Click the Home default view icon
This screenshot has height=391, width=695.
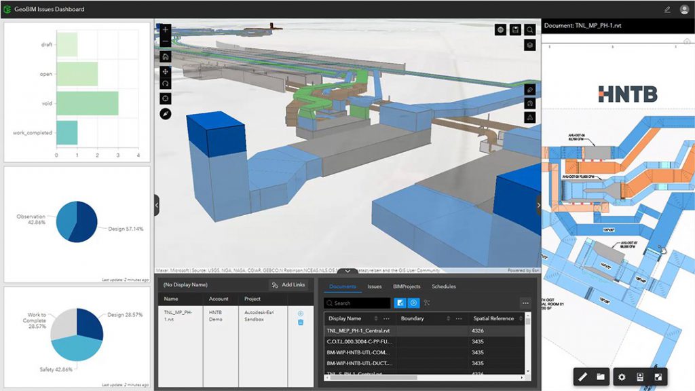coord(166,56)
